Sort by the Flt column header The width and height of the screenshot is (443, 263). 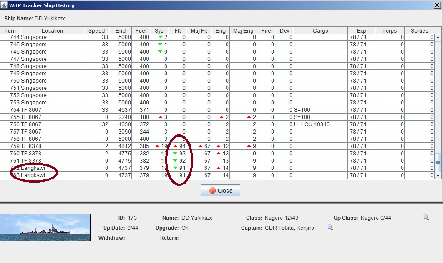[177, 30]
